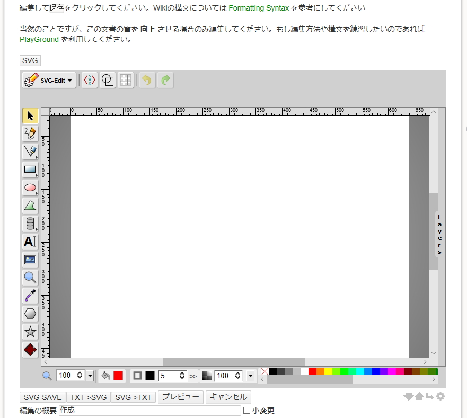Image resolution: width=467 pixels, height=418 pixels.
Task: Open the opacity dropdown arrow
Action: (250, 376)
